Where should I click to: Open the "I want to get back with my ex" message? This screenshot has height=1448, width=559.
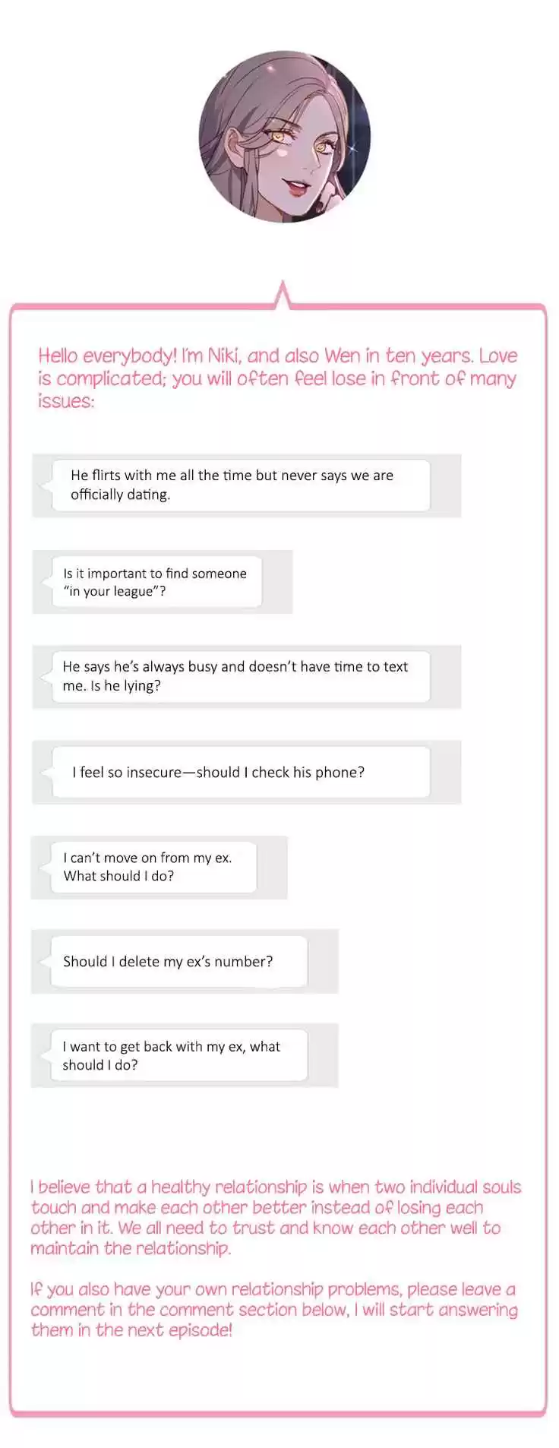pyautogui.click(x=179, y=1055)
